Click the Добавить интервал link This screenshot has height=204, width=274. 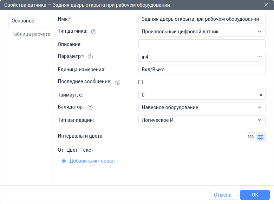pos(92,161)
